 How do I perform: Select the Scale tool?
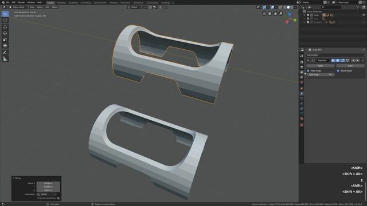pyautogui.click(x=5, y=39)
